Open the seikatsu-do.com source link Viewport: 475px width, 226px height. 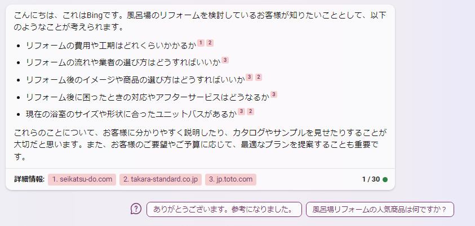(82, 179)
